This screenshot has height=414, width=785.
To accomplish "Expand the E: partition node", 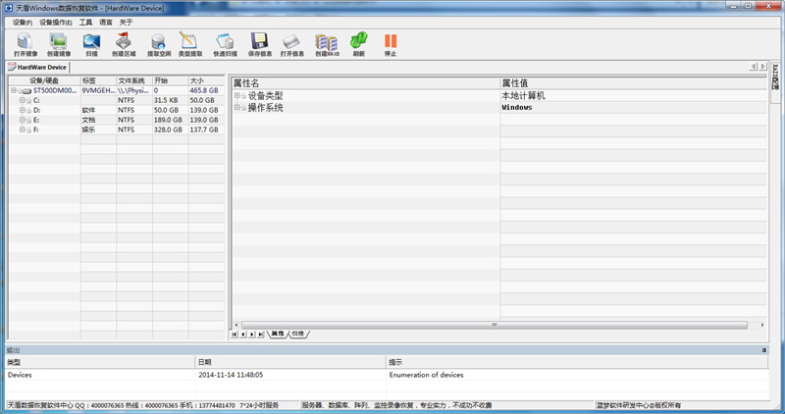I will [22, 120].
